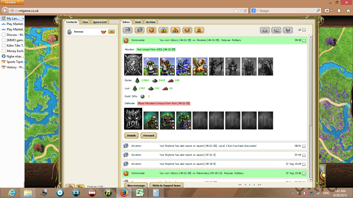This screenshot has width=353, height=198.
Task: Tick the 'all' select-all checkbox
Action: click(x=304, y=30)
